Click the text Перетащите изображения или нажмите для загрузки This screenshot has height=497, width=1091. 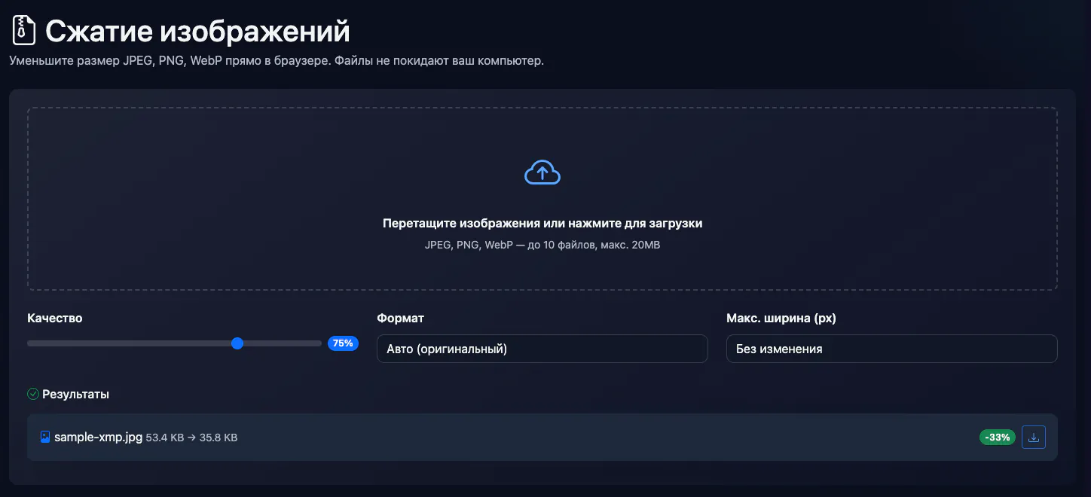pos(542,224)
